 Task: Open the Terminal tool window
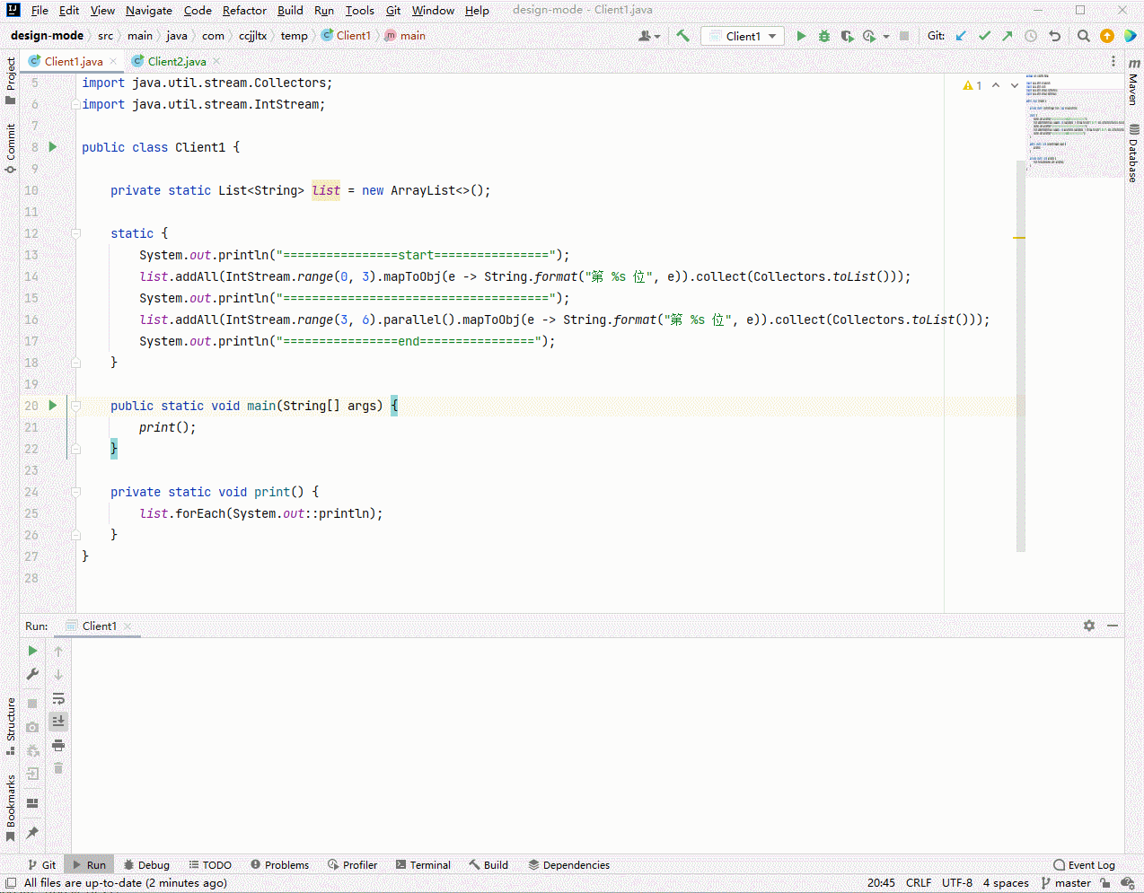tap(423, 865)
